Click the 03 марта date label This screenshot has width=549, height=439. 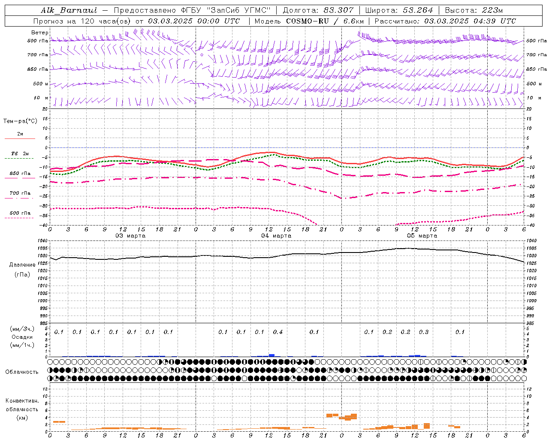[x=130, y=236]
